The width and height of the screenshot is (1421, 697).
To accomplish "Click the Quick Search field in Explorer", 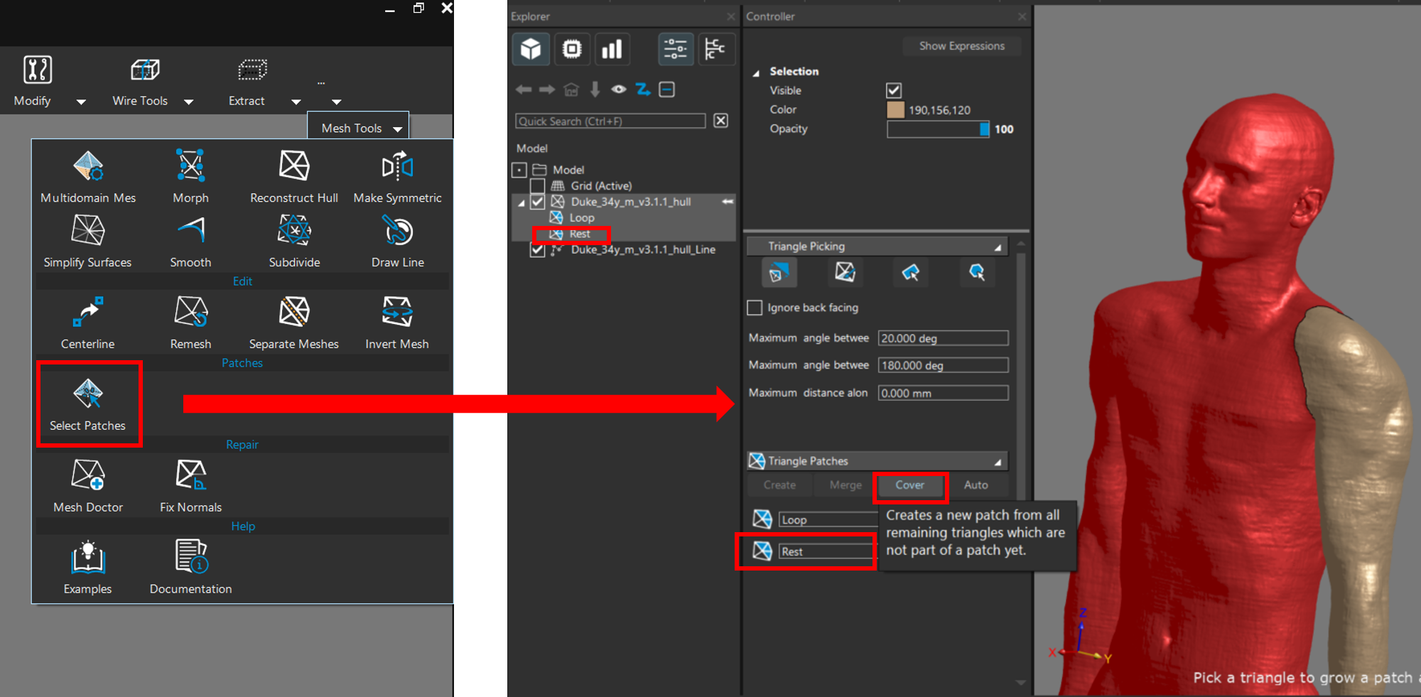I will pos(610,121).
